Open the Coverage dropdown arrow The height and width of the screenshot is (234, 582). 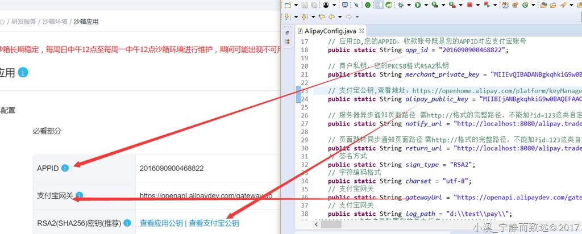coord(443,5)
